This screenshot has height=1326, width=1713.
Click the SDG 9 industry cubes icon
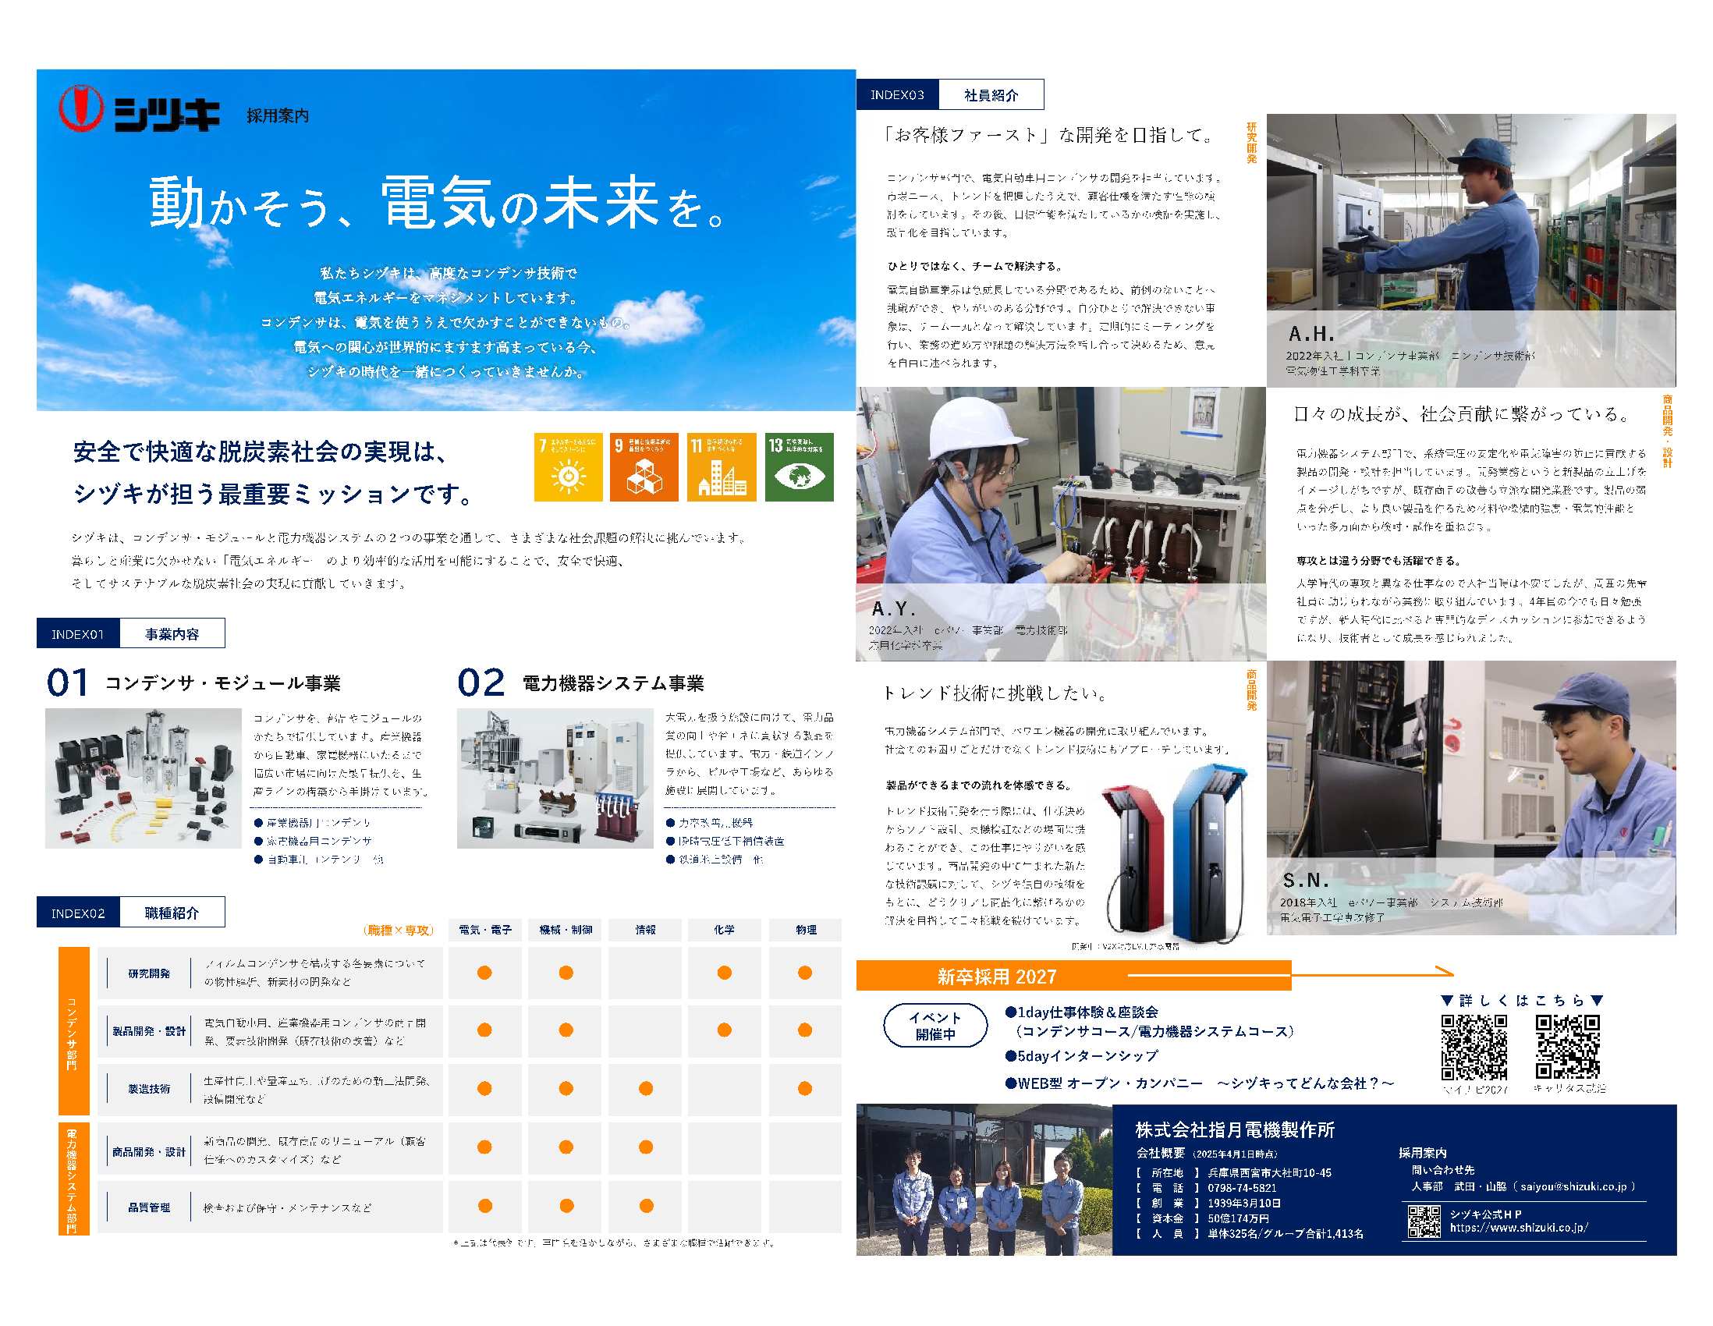[644, 466]
